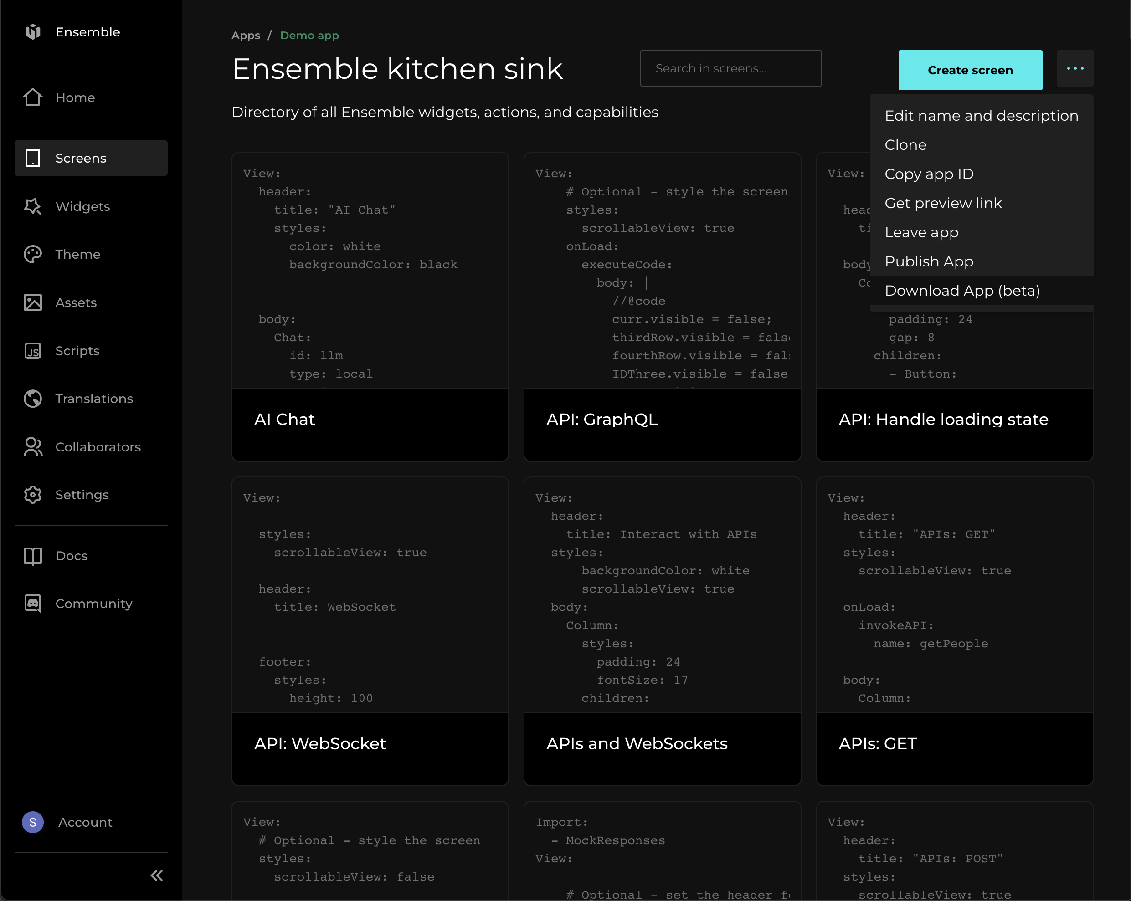Click the Ensemble logo icon
Image resolution: width=1131 pixels, height=901 pixels.
pos(32,32)
